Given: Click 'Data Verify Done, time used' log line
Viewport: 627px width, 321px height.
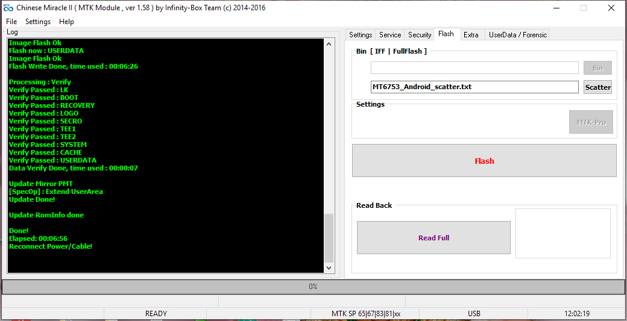Looking at the screenshot, I should (x=74, y=168).
